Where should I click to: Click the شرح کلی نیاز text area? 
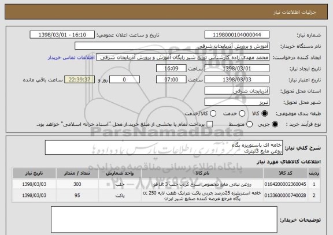164,147
